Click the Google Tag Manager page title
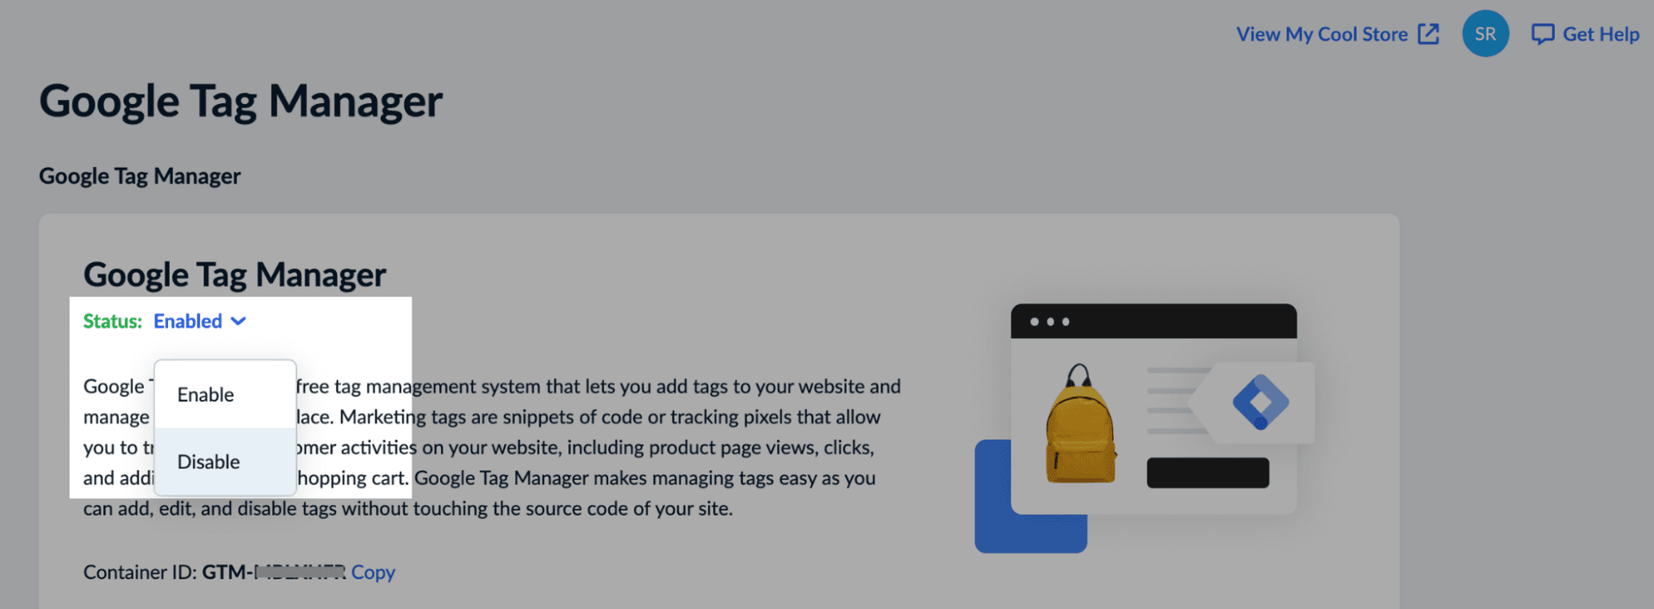 coord(240,101)
